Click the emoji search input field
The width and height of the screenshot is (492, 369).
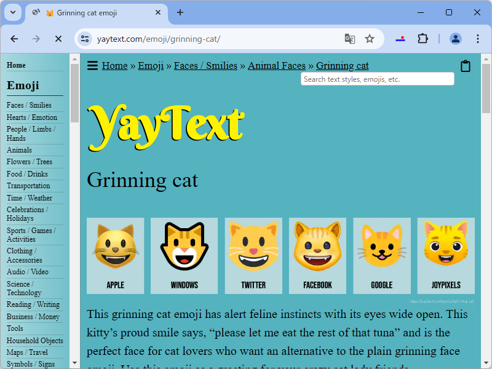[x=377, y=79]
